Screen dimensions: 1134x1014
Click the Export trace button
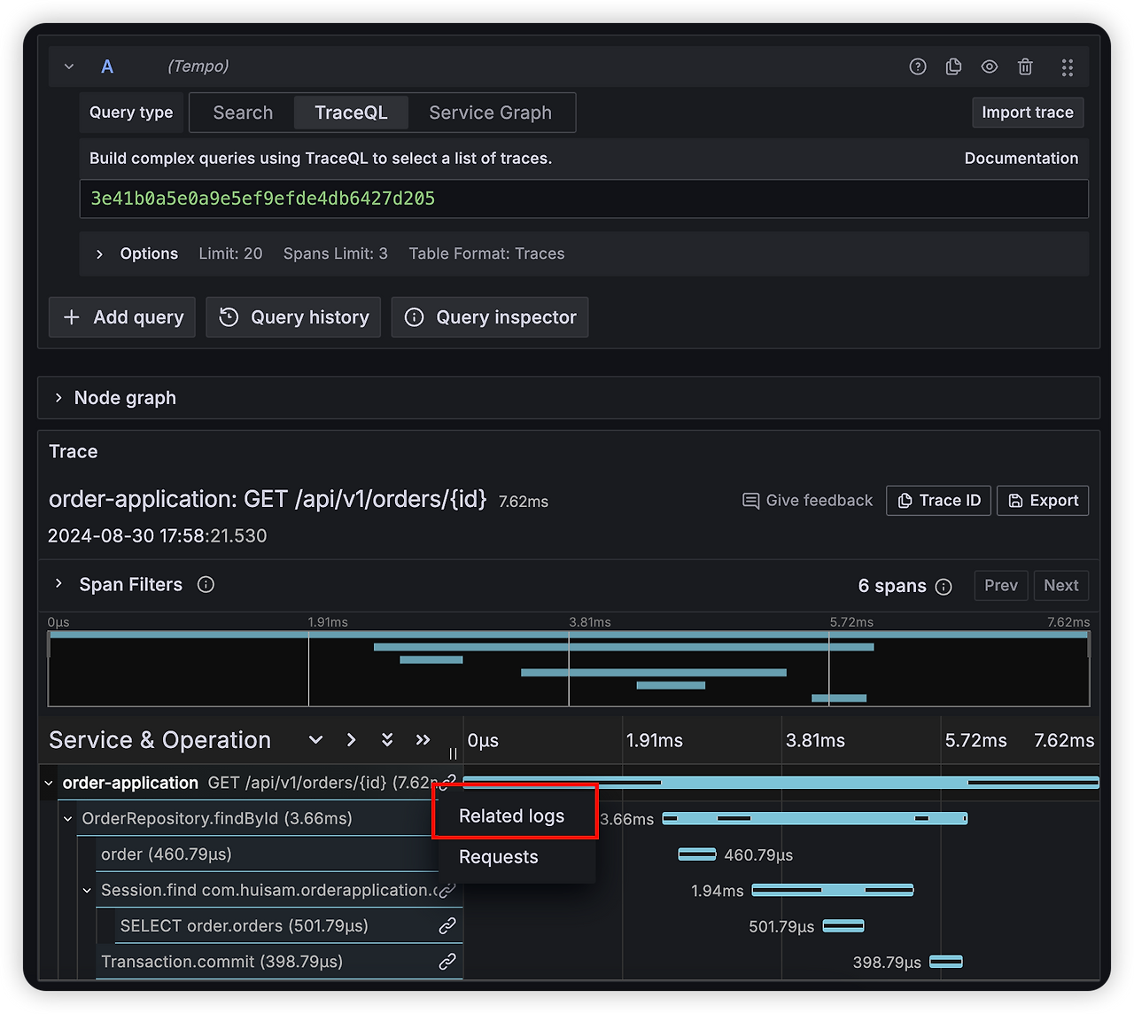click(x=1043, y=501)
